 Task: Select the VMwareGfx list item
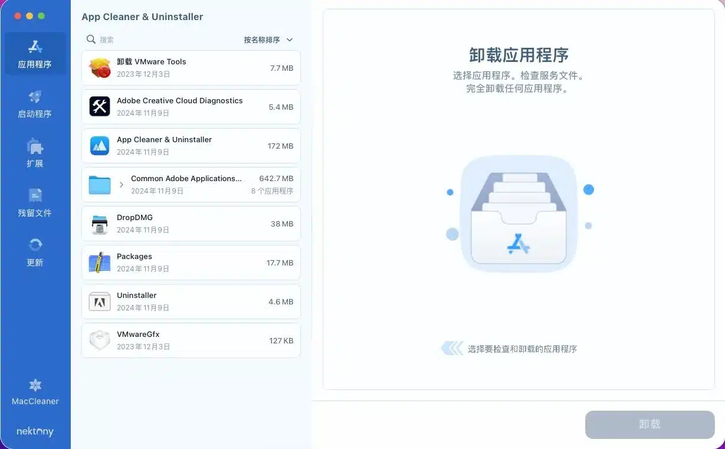(x=191, y=340)
